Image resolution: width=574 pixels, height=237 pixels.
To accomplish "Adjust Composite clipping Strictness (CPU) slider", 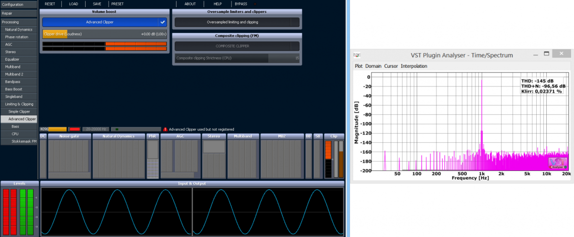I will pos(237,58).
